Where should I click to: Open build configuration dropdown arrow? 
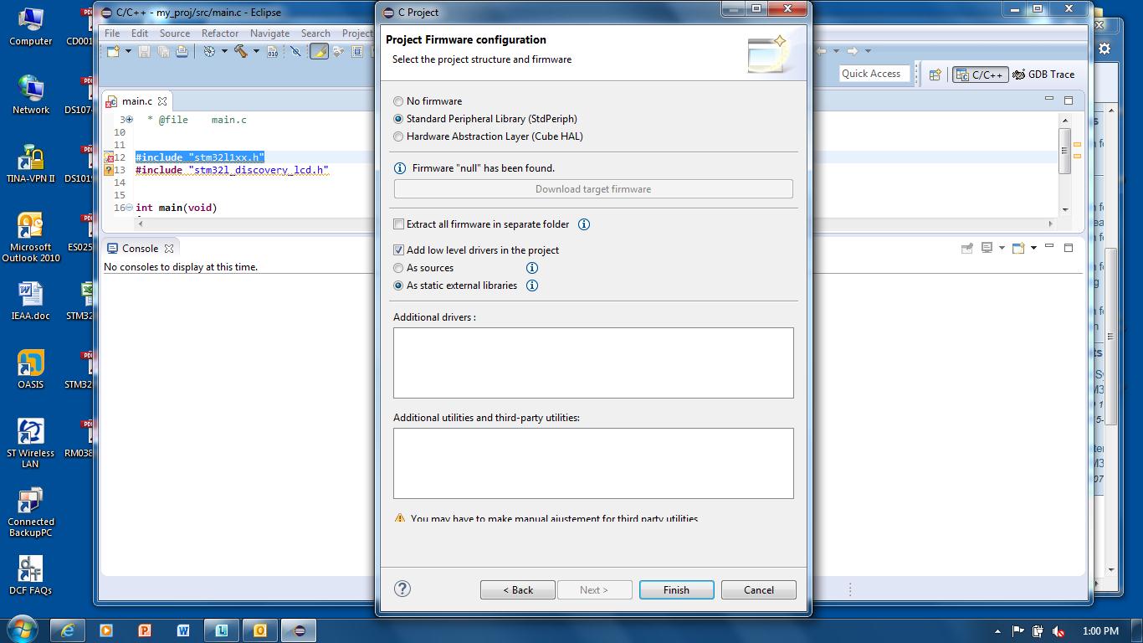pyautogui.click(x=224, y=52)
